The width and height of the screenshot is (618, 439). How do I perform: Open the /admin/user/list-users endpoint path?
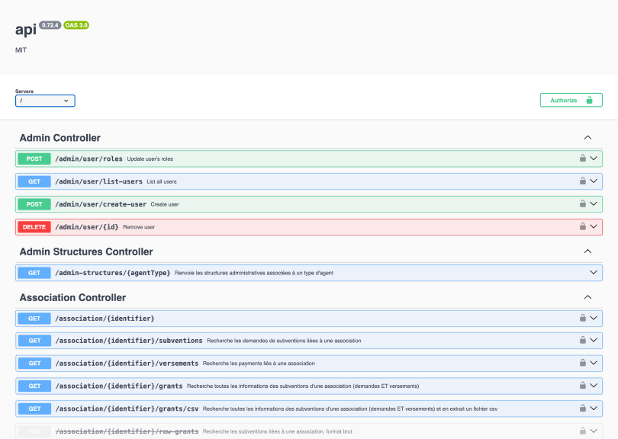(x=98, y=181)
